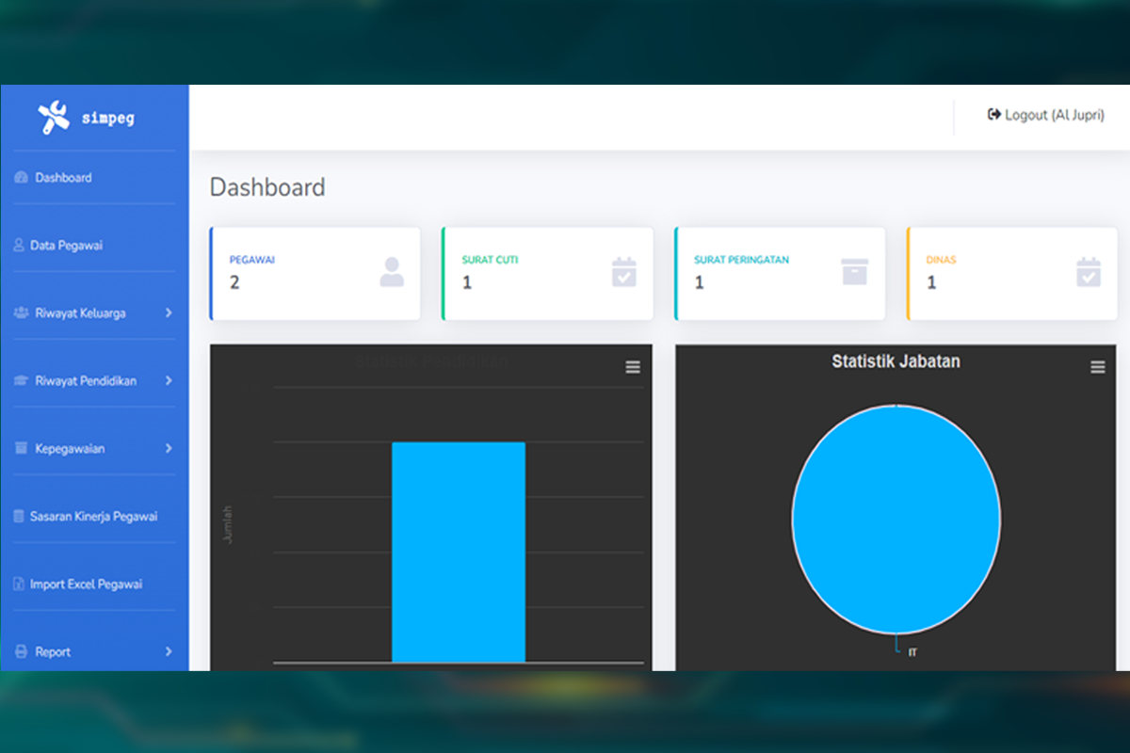Open the Statistik Jabatan chart context menu
The height and width of the screenshot is (753, 1130).
(x=1097, y=367)
